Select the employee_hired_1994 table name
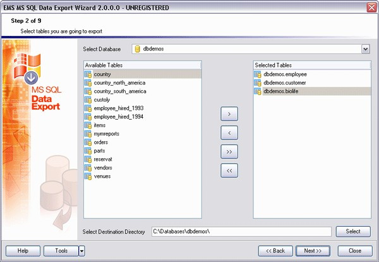The width and height of the screenshot is (379, 262). pos(119,117)
